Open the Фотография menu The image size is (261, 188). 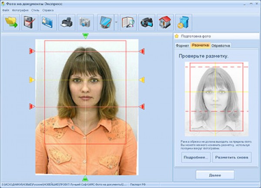20,10
